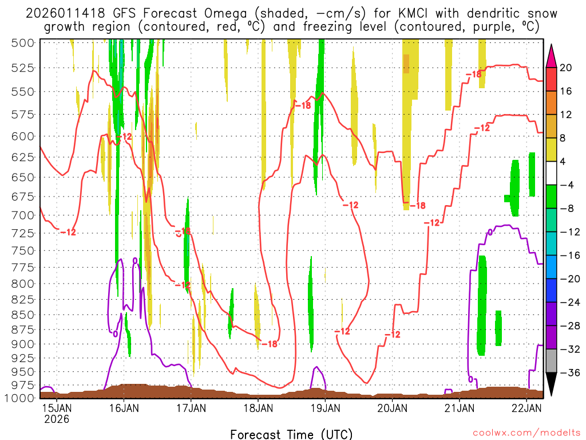Select the 700 pressure axis label
Image resolution: width=586 pixels, height=440 pixels.
[x=23, y=215]
